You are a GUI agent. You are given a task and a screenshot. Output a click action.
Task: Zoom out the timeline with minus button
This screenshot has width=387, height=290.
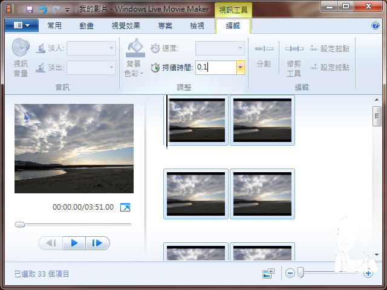[290, 273]
